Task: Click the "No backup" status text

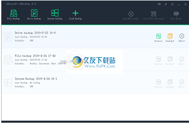Action: pos(35,83)
